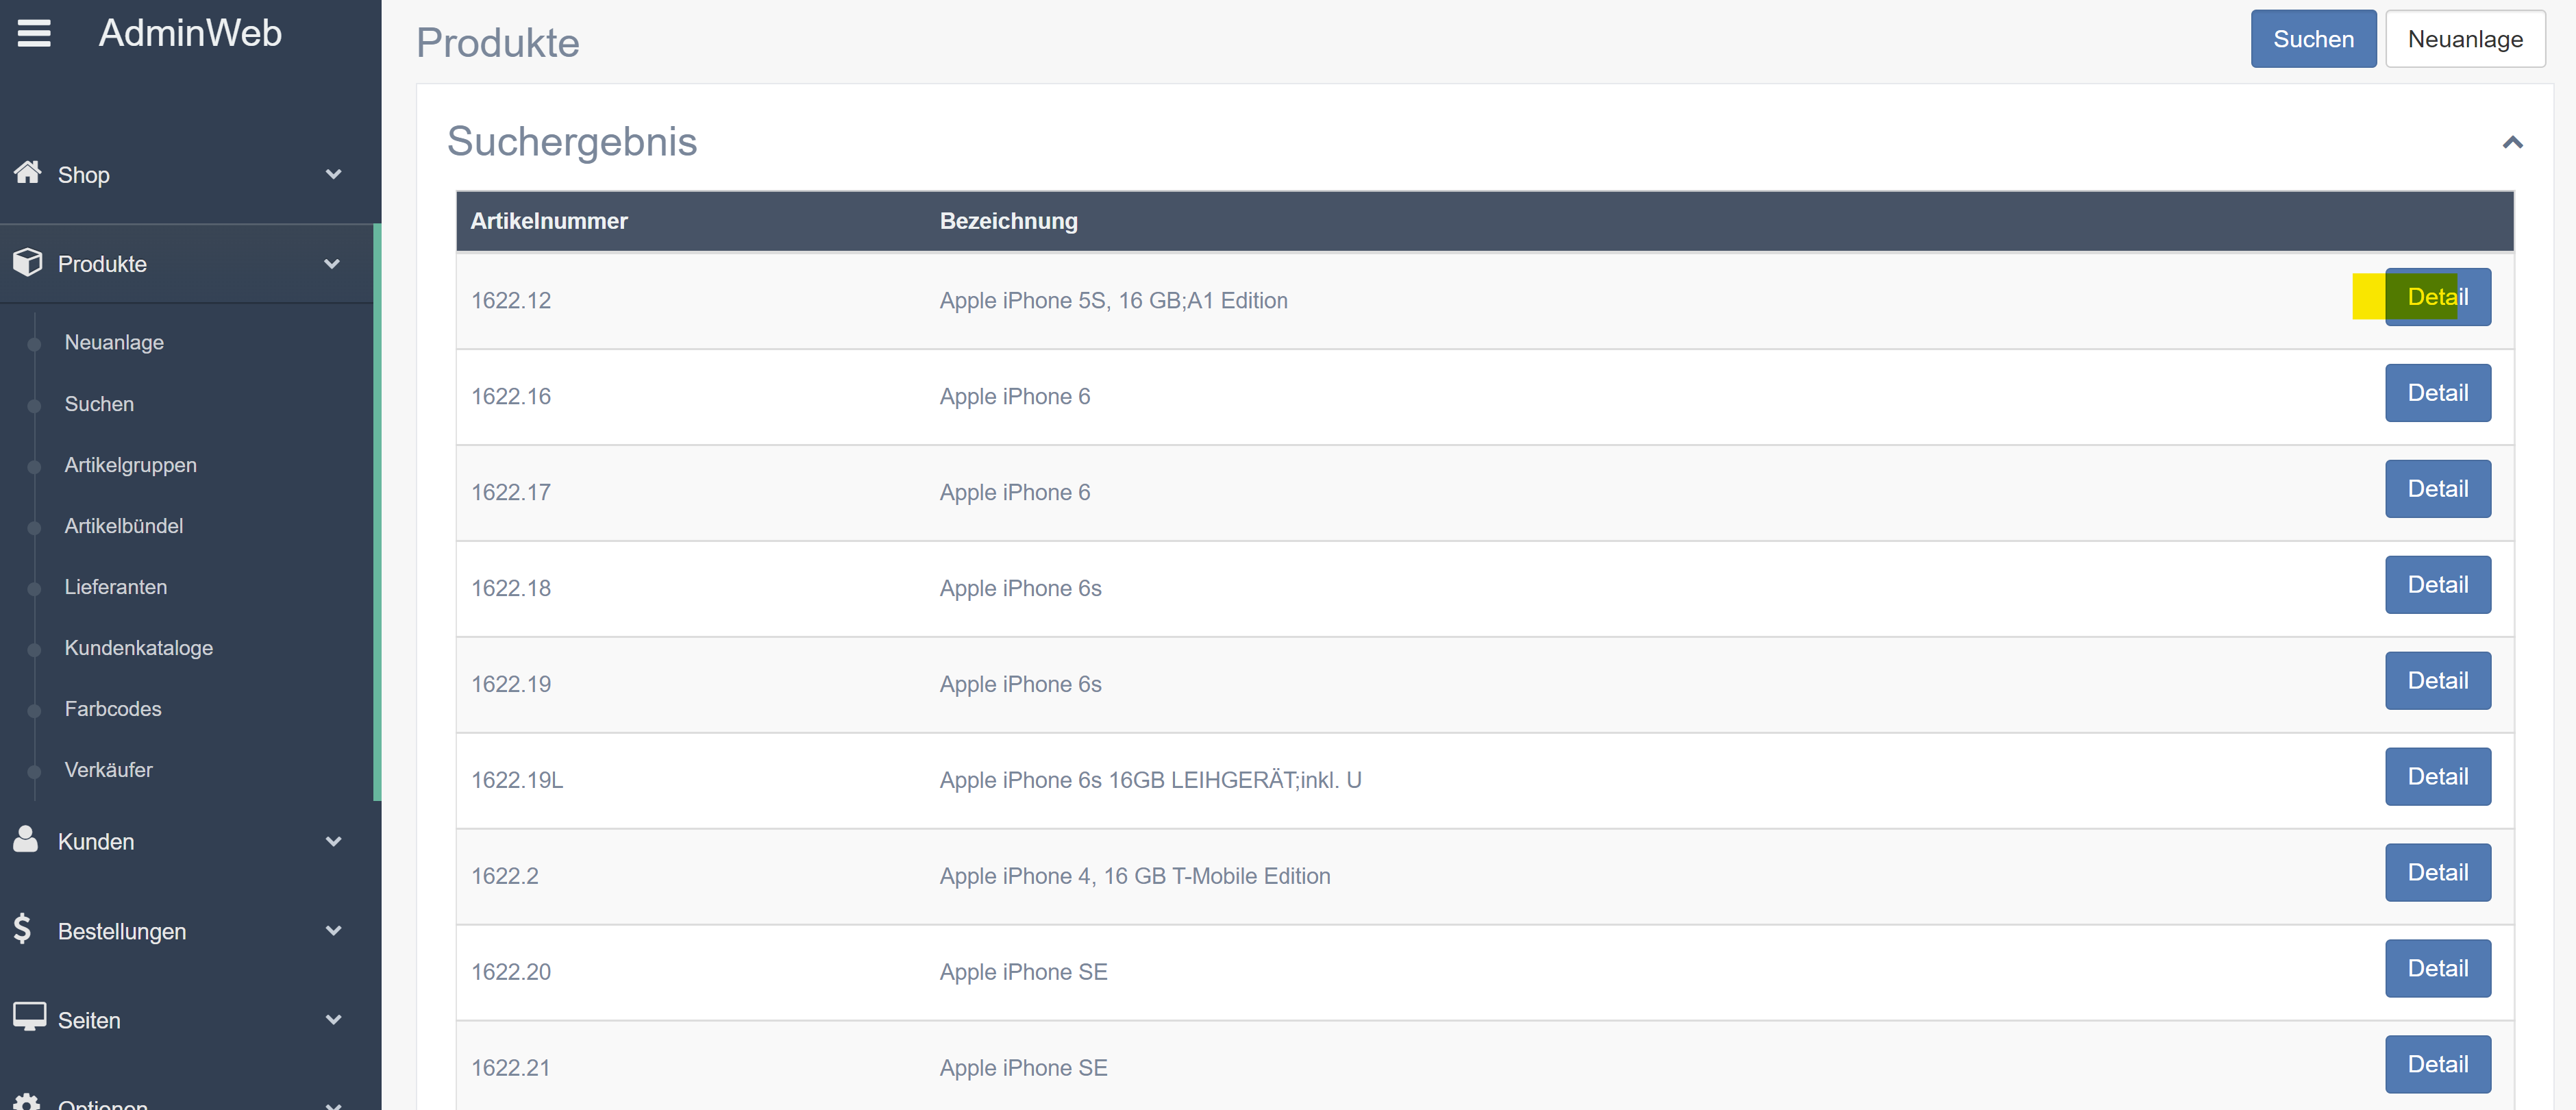The height and width of the screenshot is (1110, 2576).
Task: Click the Produkte box icon
Action: 28,262
